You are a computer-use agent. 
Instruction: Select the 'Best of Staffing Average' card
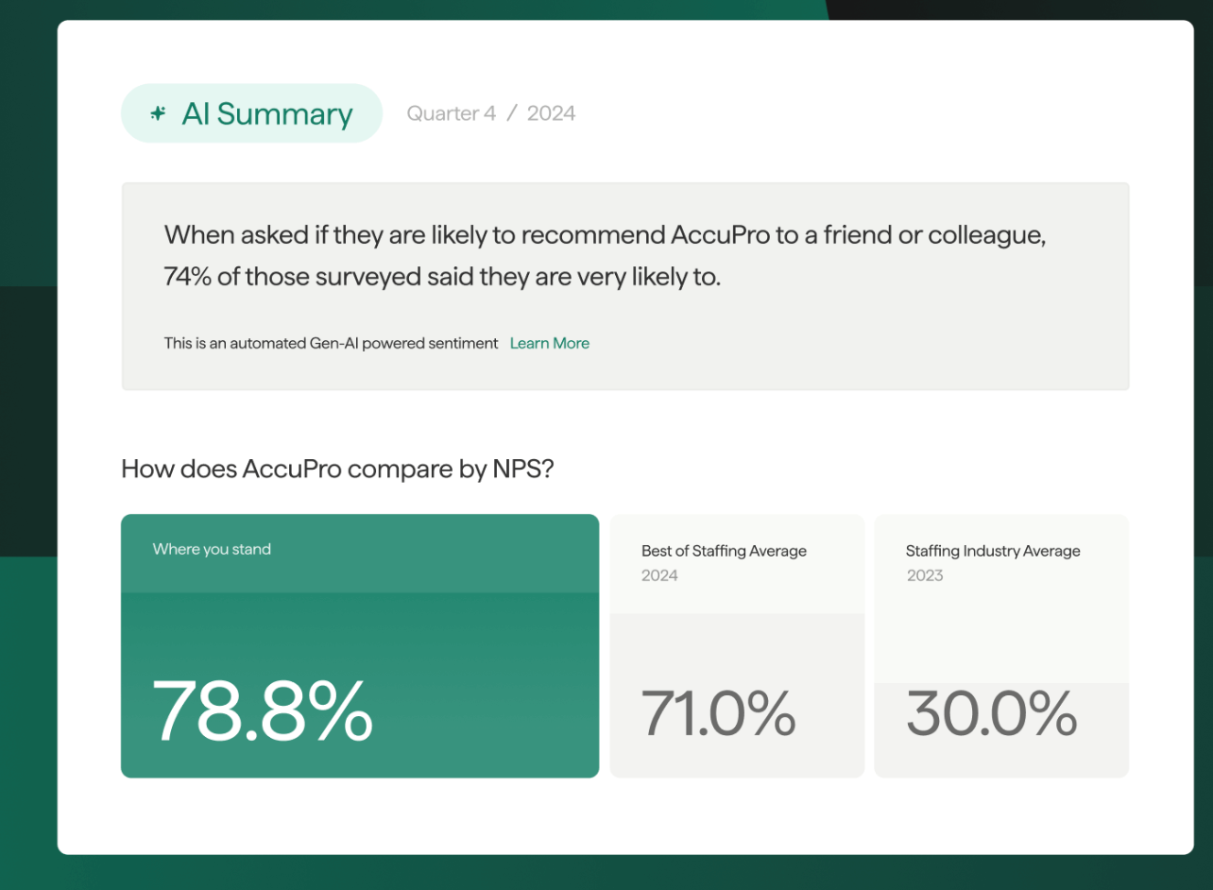[737, 645]
